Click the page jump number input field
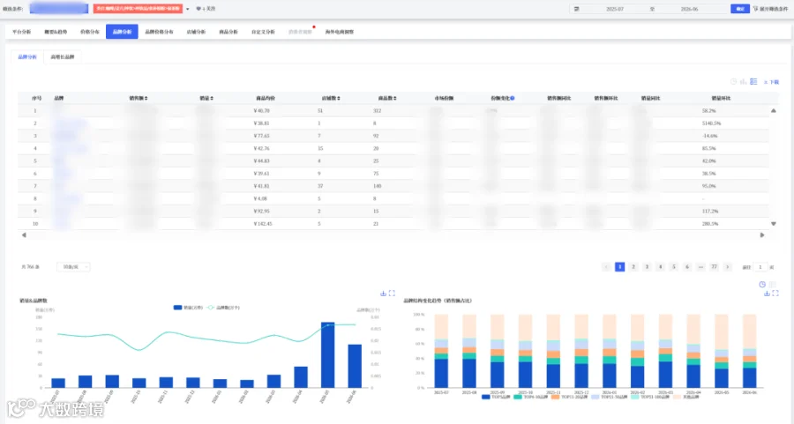This screenshot has width=794, height=424. 760,266
